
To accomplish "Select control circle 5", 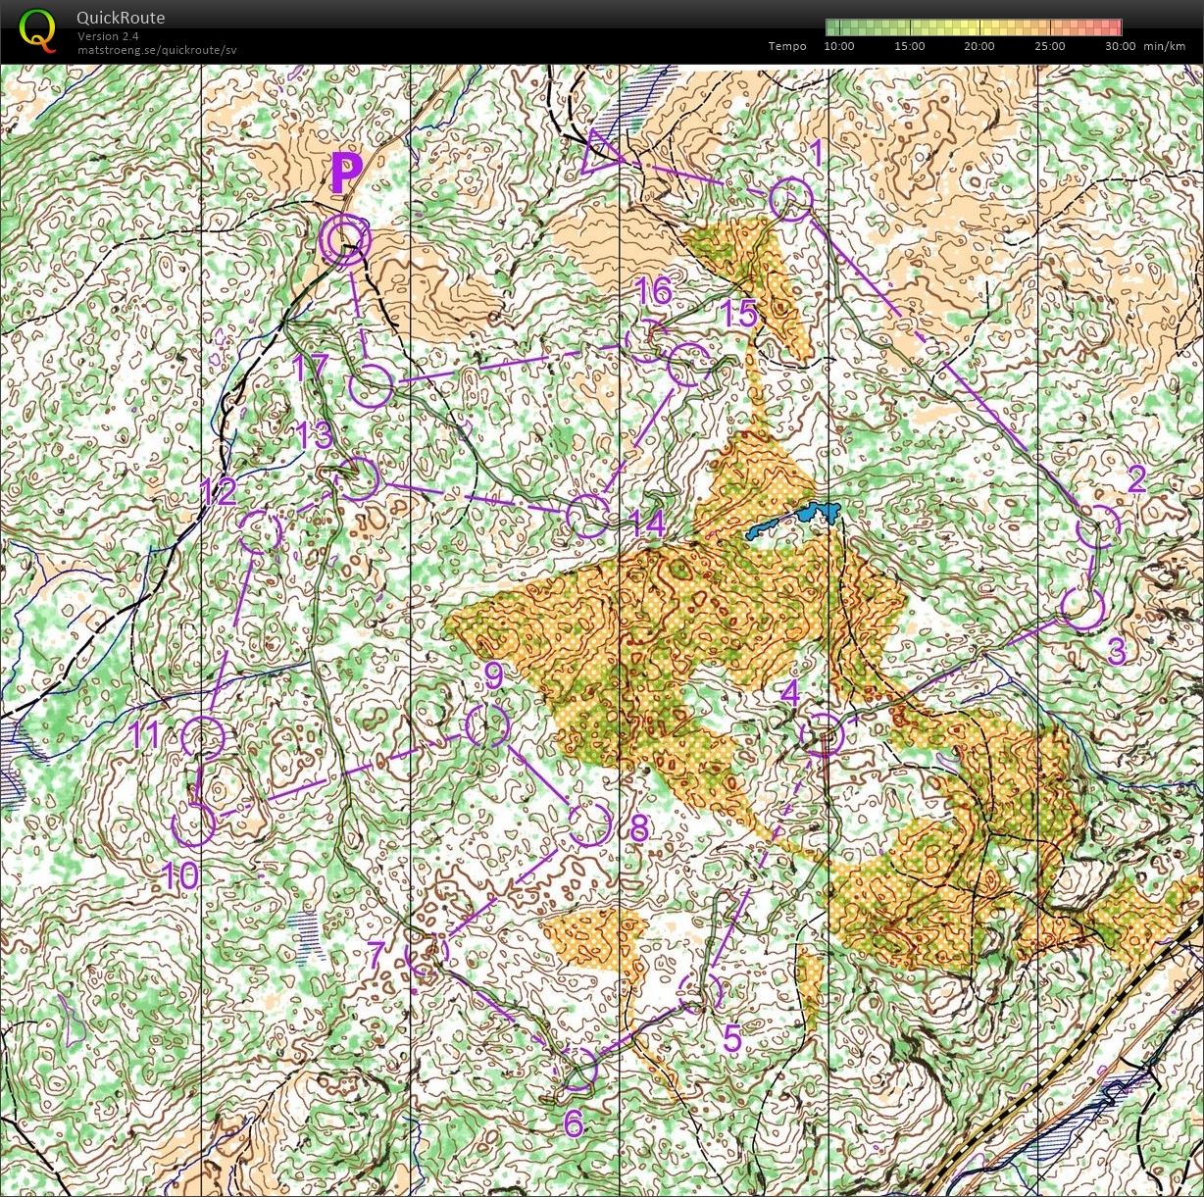I will [700, 993].
